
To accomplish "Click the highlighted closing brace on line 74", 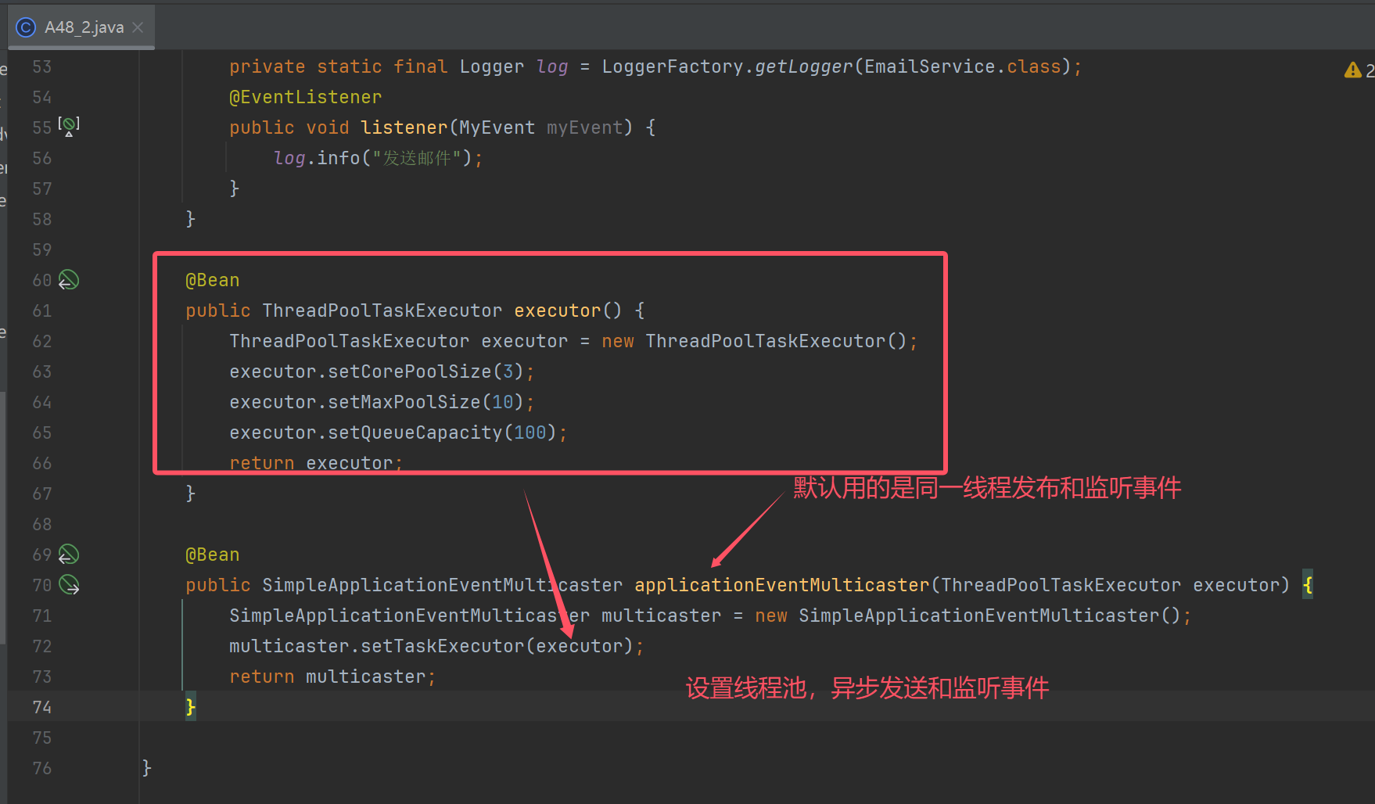I will 190,707.
